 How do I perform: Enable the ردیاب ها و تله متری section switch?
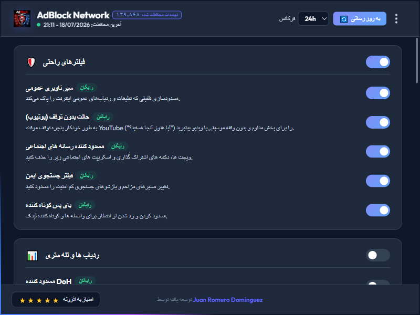click(377, 255)
